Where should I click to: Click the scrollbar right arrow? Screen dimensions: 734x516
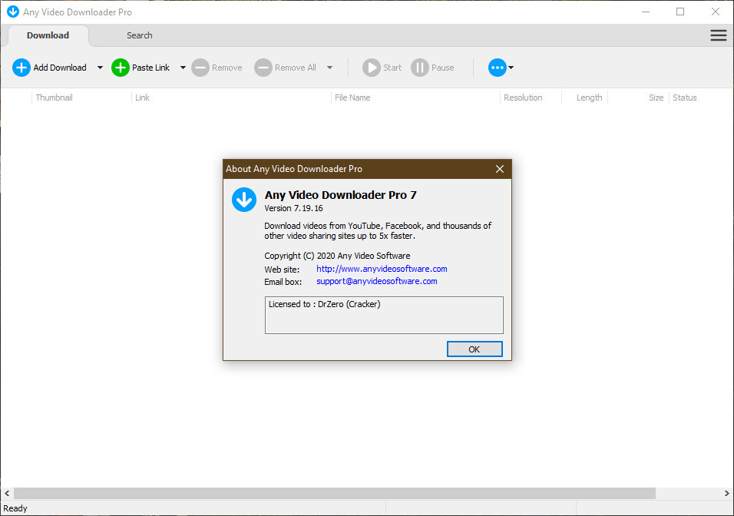(x=726, y=493)
